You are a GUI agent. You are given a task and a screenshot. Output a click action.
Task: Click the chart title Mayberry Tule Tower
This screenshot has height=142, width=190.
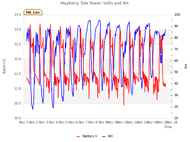point(94,3)
